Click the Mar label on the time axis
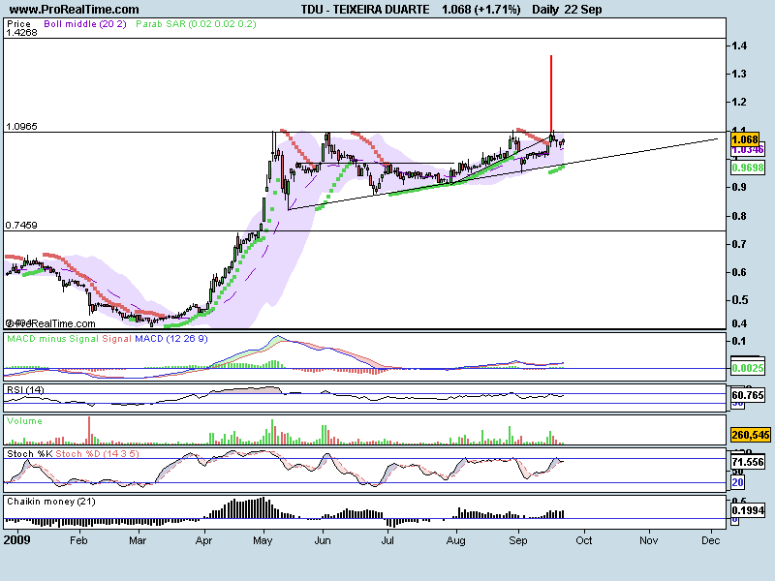The width and height of the screenshot is (775, 581). tap(138, 540)
